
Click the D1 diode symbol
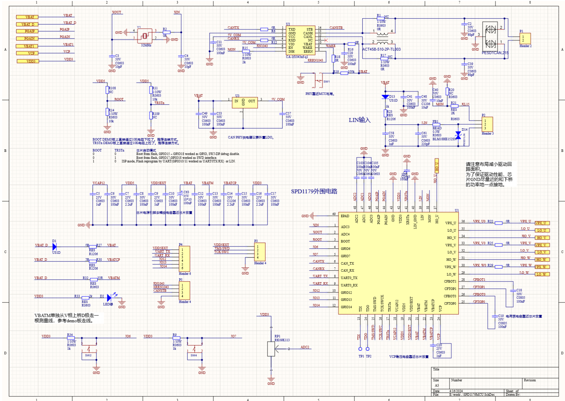(x=54, y=247)
